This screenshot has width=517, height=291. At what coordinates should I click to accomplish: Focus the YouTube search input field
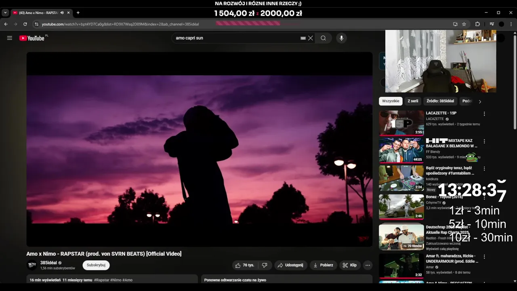coord(236,38)
